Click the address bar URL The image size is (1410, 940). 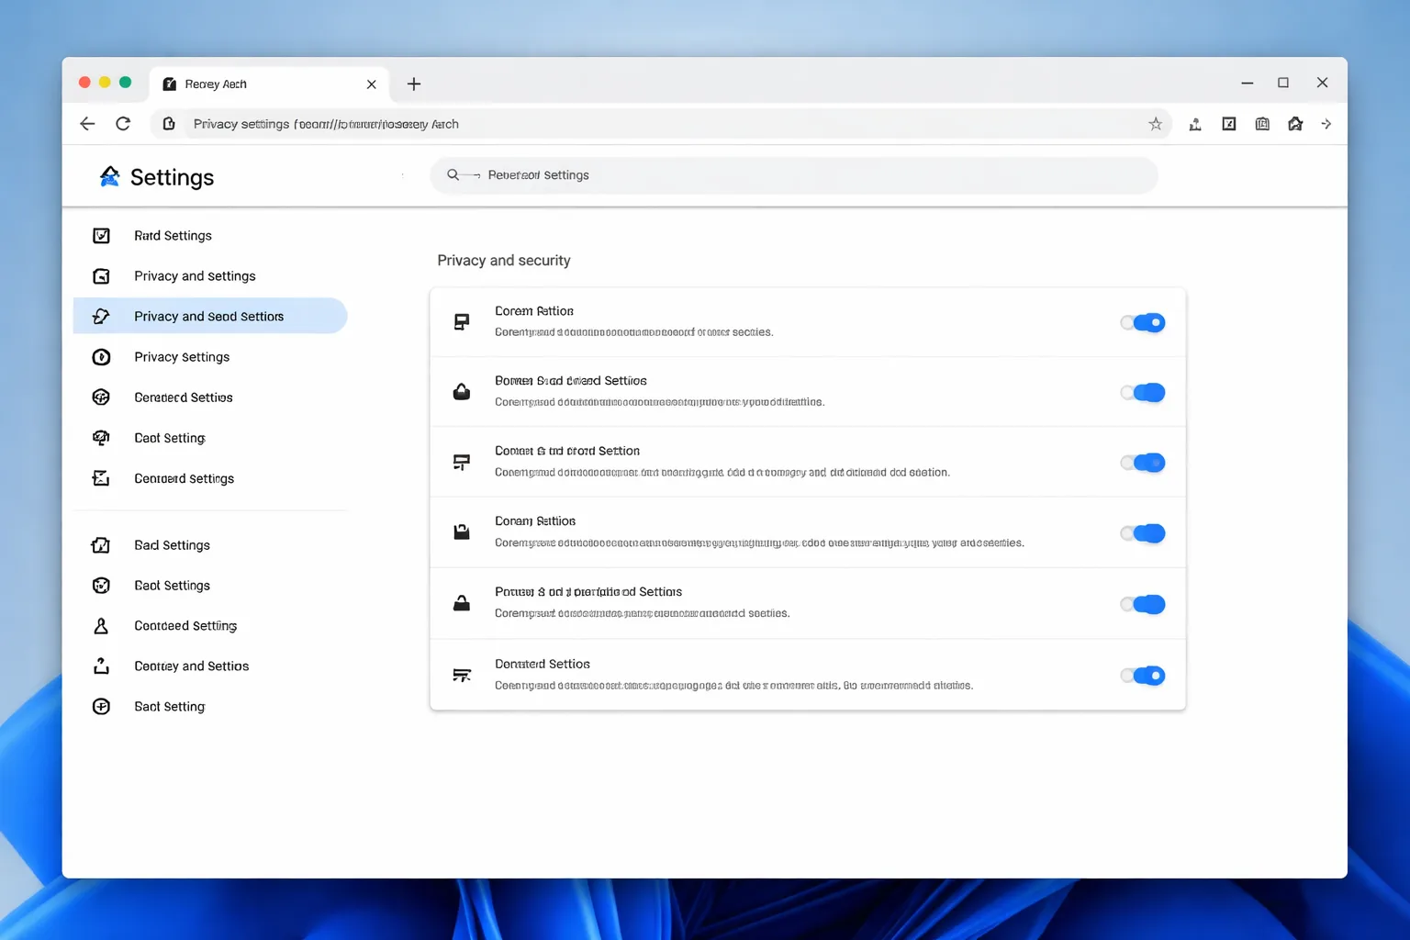[x=326, y=124]
